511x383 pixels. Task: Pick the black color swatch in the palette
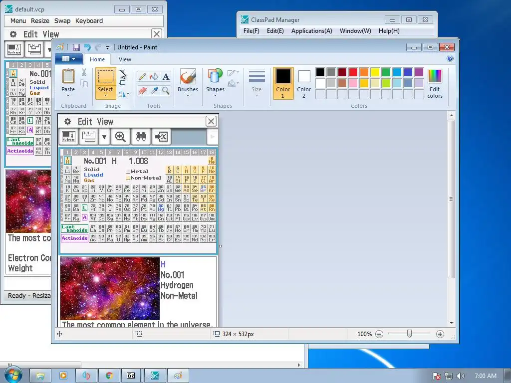[x=320, y=72]
